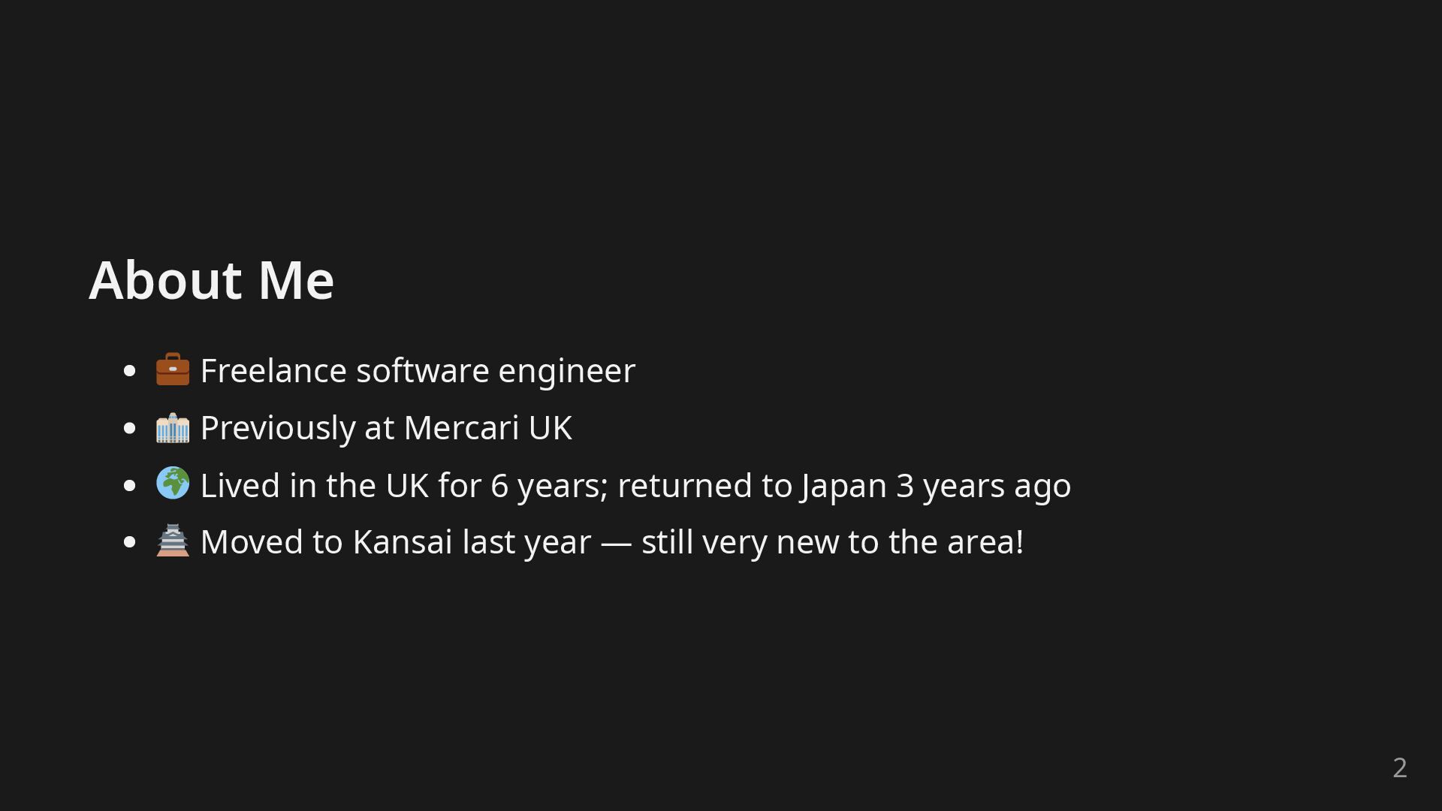Click the em dash after "last year"
Image resolution: width=1442 pixels, height=811 pixels.
pyautogui.click(x=616, y=544)
